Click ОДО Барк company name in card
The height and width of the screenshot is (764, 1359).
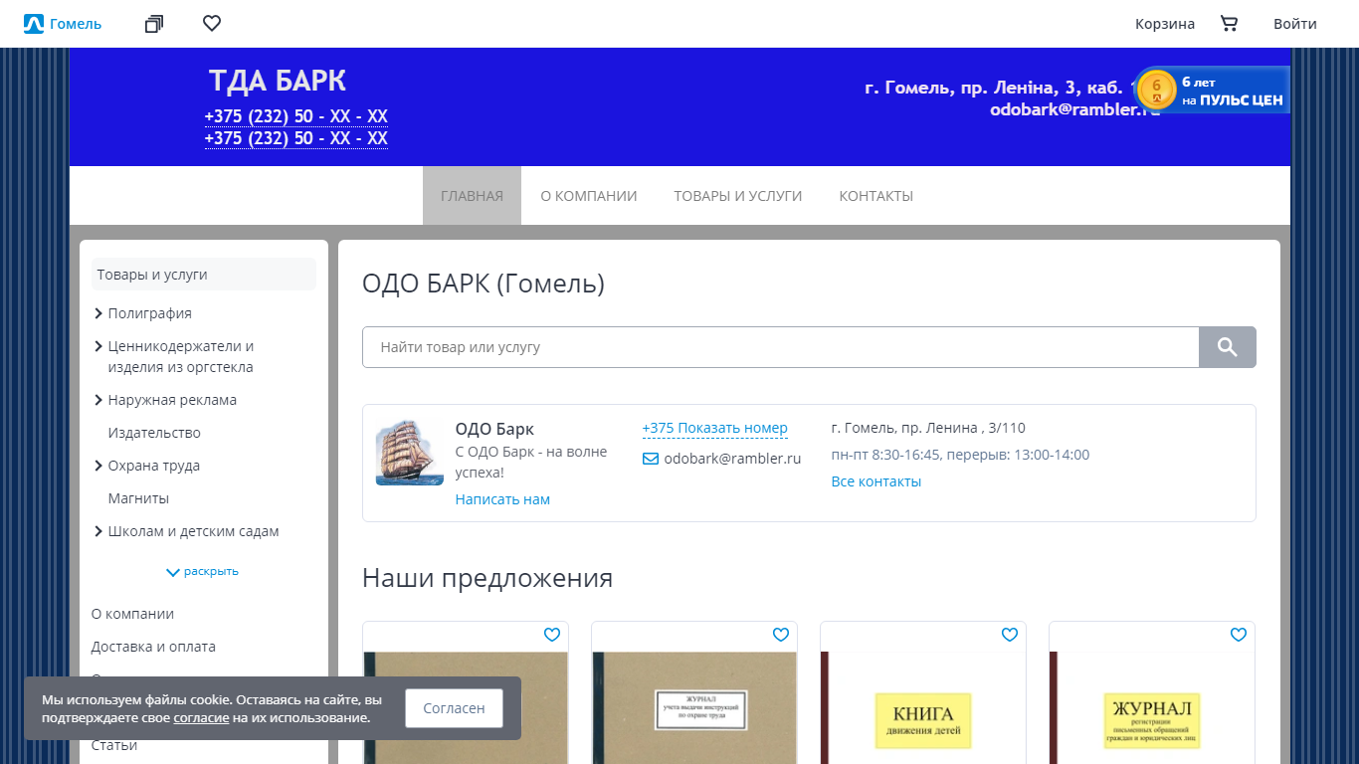(x=494, y=429)
